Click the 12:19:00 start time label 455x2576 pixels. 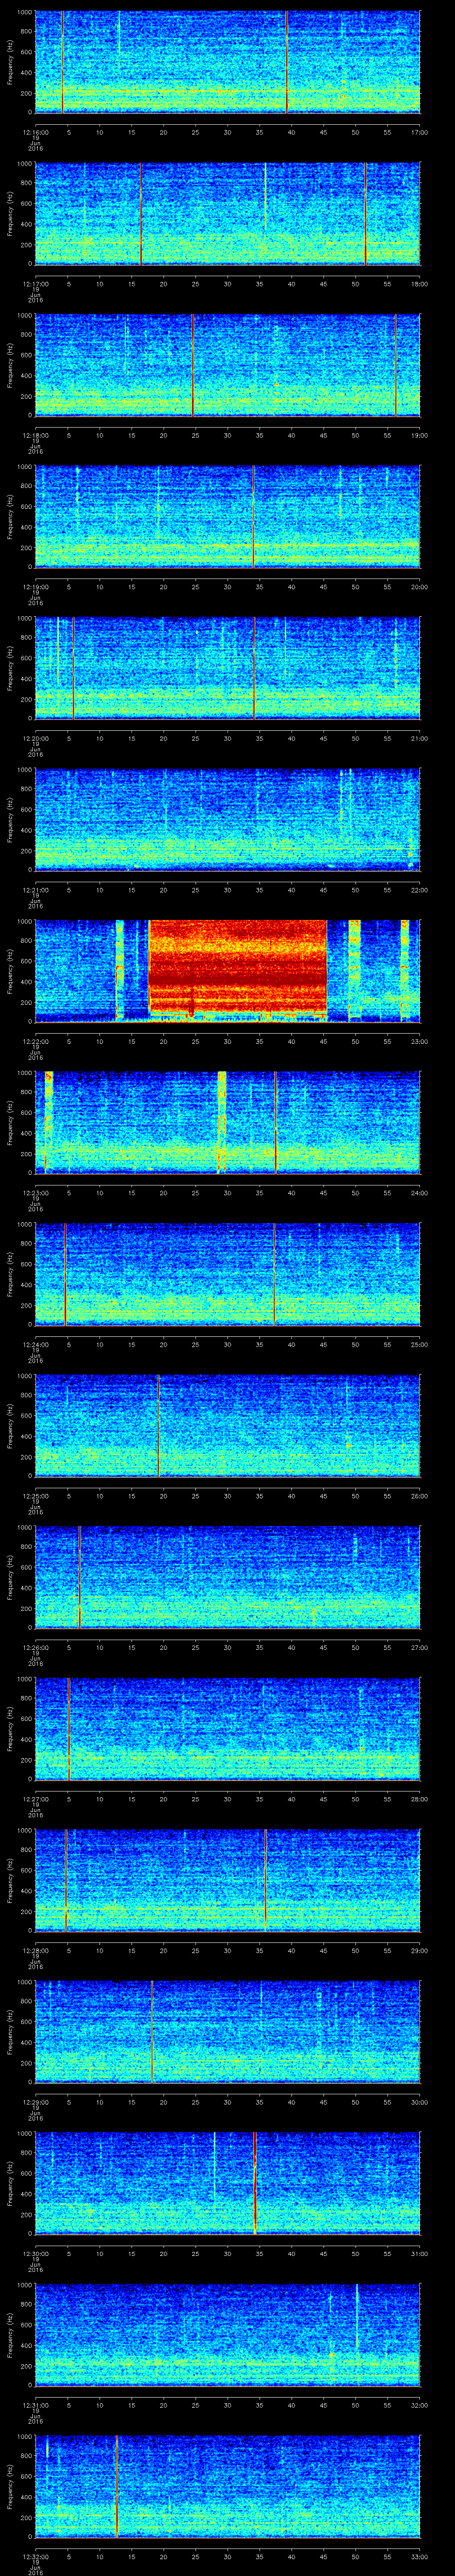coord(36,587)
